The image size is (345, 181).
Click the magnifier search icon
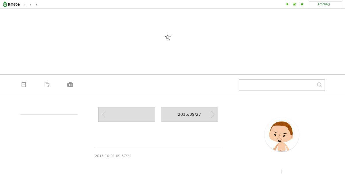pos(319,85)
